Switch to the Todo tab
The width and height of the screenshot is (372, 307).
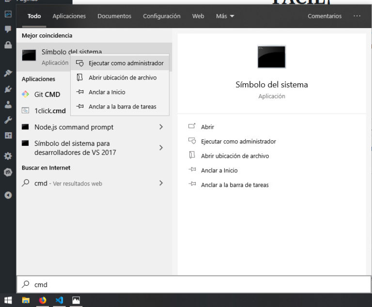tap(34, 16)
